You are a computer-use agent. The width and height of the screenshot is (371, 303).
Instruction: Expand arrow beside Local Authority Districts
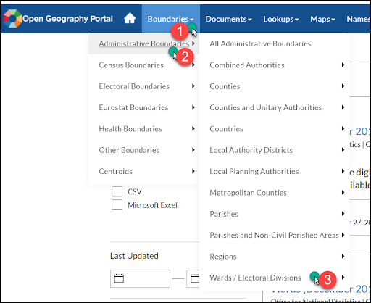343,150
